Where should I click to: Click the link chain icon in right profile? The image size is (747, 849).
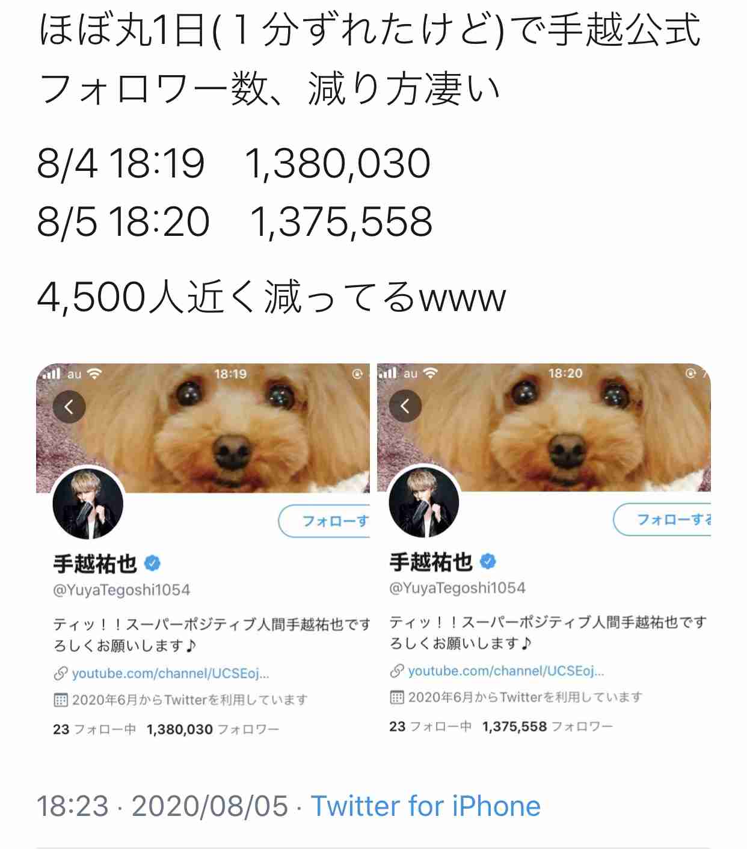[396, 671]
